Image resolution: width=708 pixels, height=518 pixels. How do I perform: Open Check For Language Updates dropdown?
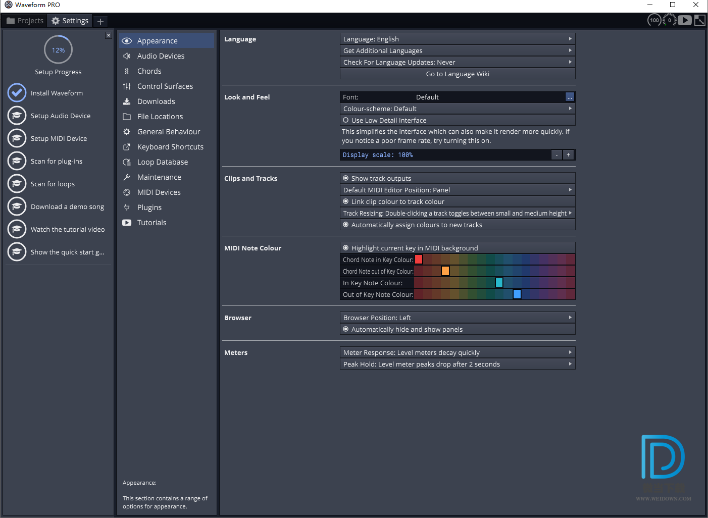coord(458,62)
